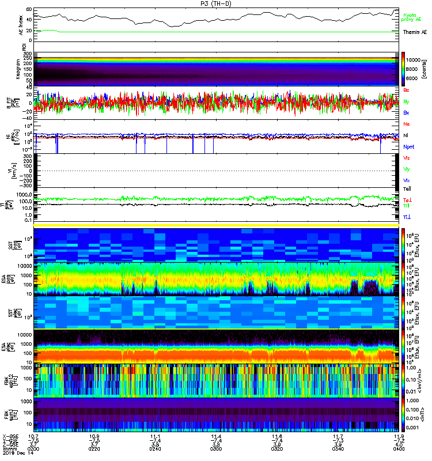Click the date label 2019 Dec 14

pyautogui.click(x=18, y=453)
